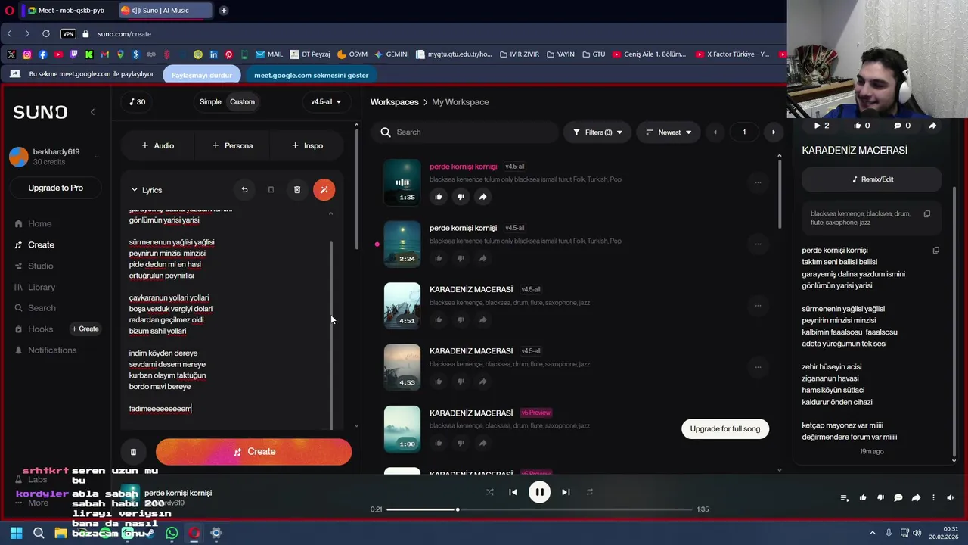
Task: Add Inspo to the song
Action: coord(308,145)
